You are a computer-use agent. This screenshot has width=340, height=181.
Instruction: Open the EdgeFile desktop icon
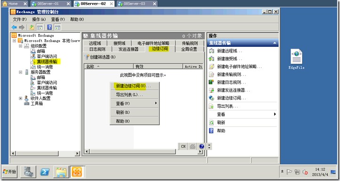point(296,59)
